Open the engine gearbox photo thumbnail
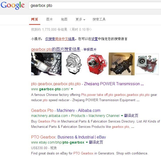 pos(46,64)
